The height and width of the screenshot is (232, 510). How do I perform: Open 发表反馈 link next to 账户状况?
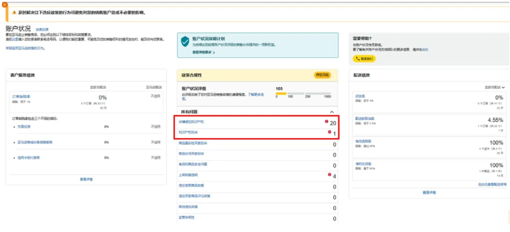[x=42, y=29]
